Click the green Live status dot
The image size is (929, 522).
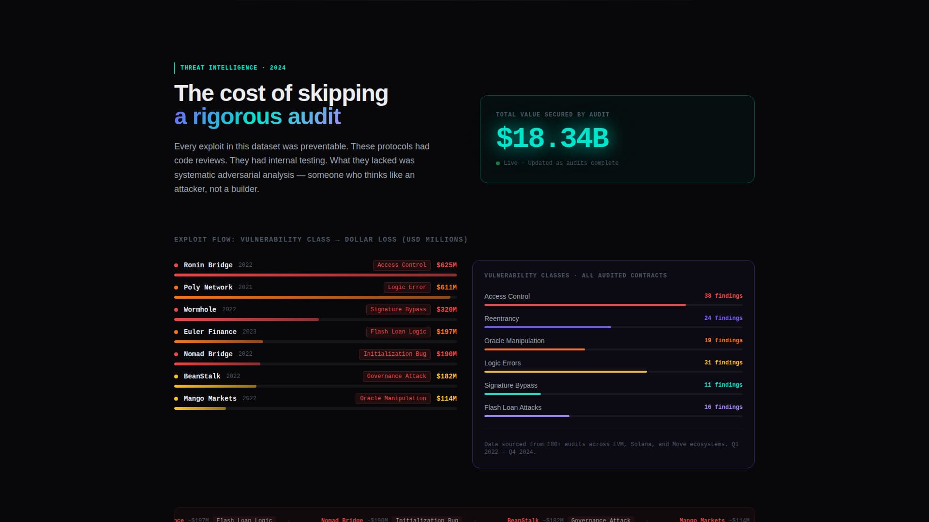coord(498,163)
